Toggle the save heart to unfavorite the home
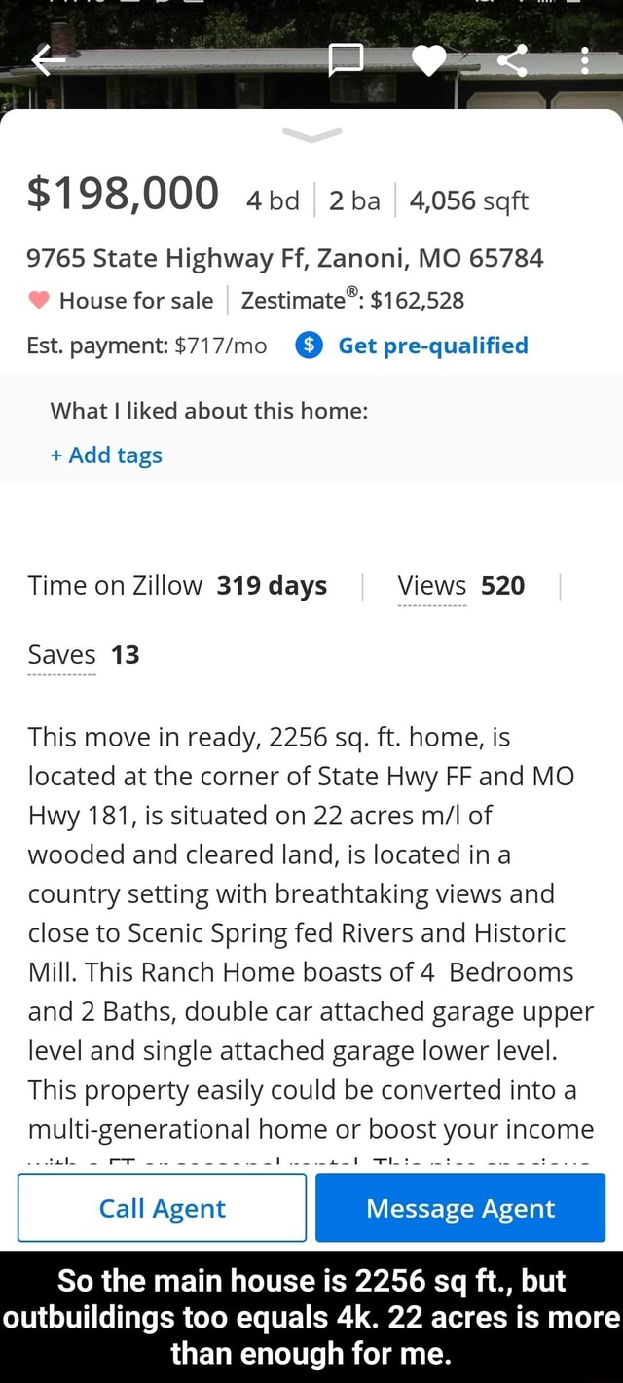The height and width of the screenshot is (1383, 623). click(430, 60)
